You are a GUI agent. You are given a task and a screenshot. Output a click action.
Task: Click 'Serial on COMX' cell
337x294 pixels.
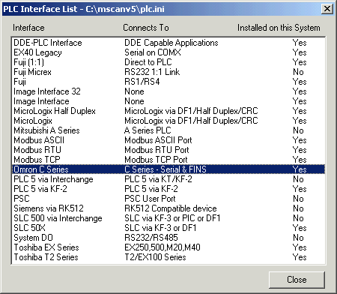(153, 52)
